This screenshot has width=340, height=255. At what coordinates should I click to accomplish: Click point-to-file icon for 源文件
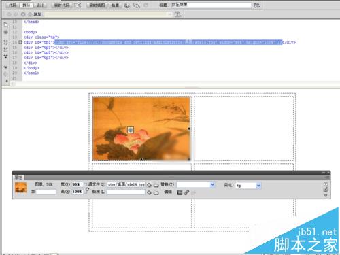pos(149,185)
